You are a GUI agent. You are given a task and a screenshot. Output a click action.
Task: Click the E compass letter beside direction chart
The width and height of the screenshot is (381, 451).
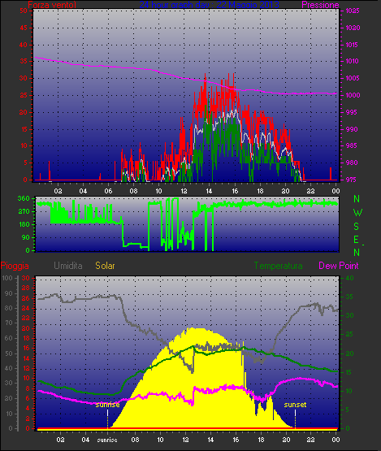coord(357,239)
